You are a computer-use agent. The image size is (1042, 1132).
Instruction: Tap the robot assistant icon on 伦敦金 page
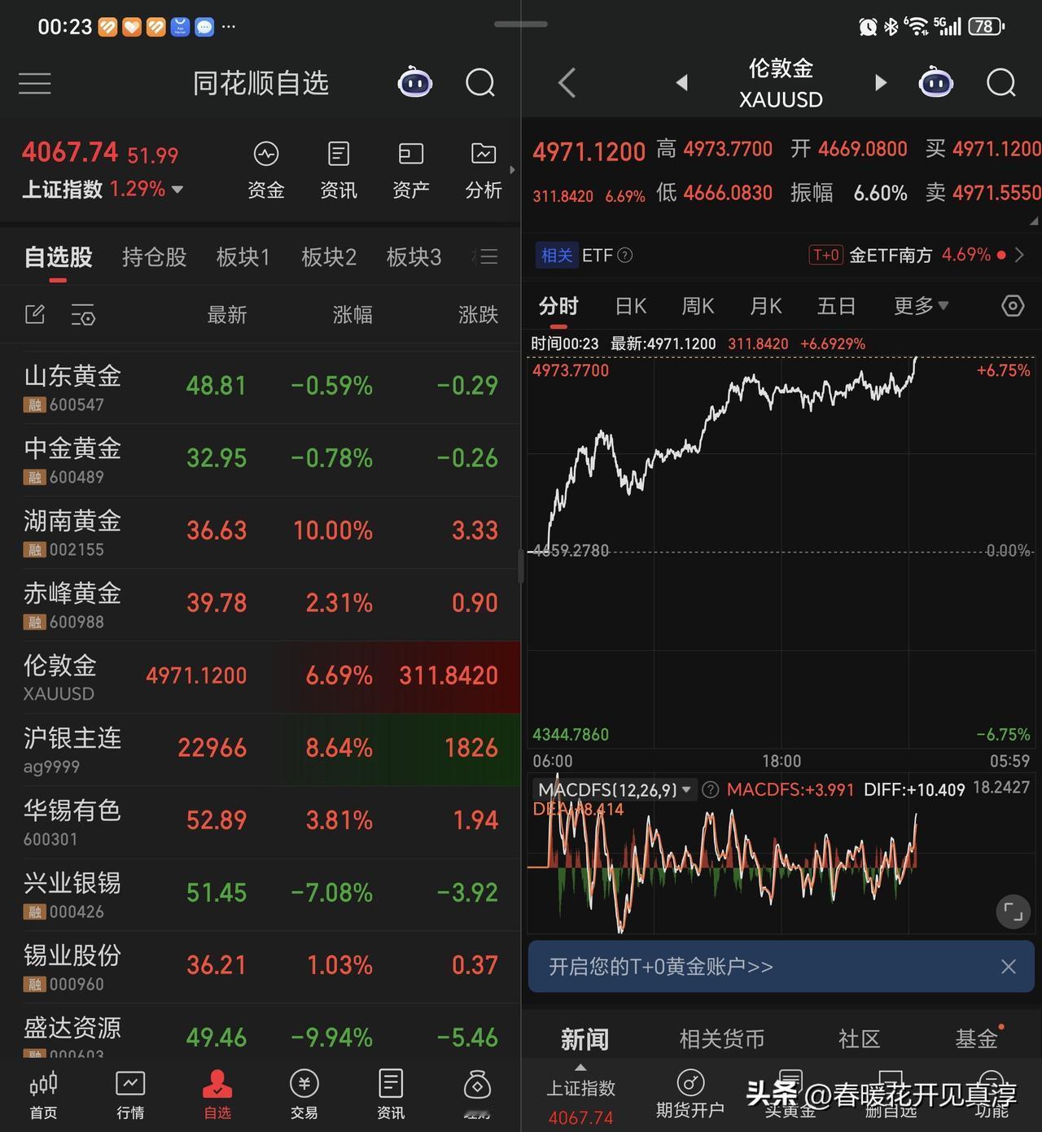click(x=935, y=82)
